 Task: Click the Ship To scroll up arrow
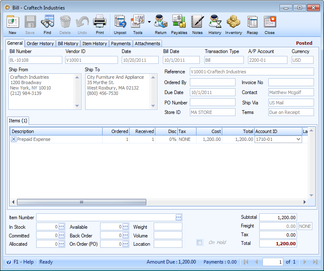tap(153, 77)
